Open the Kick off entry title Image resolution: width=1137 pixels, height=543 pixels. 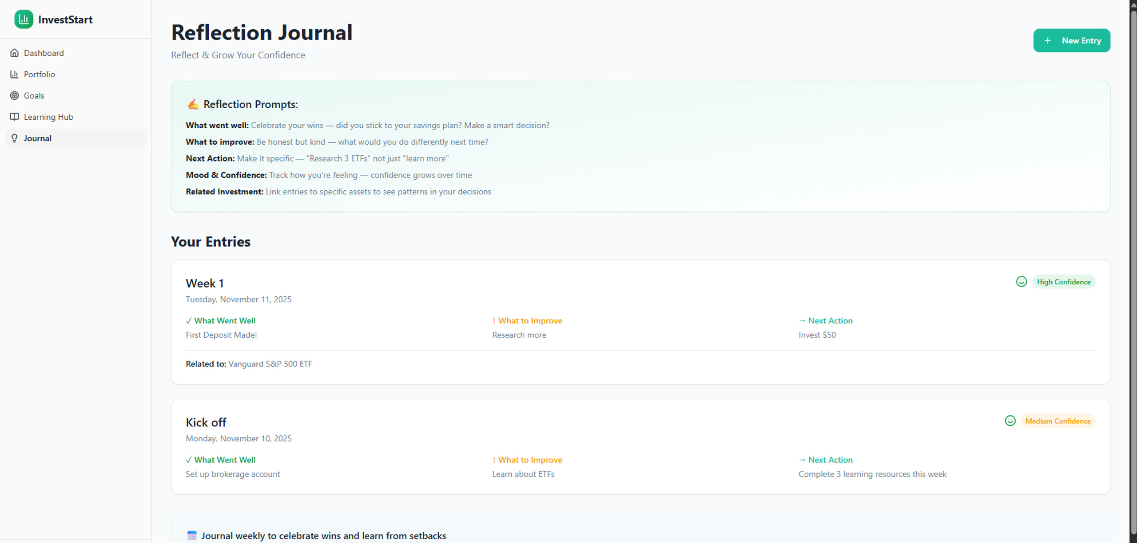(206, 422)
